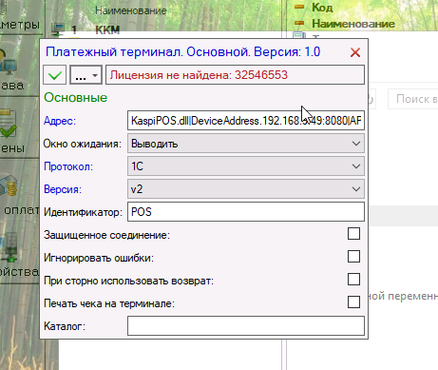Click the ККМ device icon in row 1
438x370 pixels.
pyautogui.click(x=58, y=29)
